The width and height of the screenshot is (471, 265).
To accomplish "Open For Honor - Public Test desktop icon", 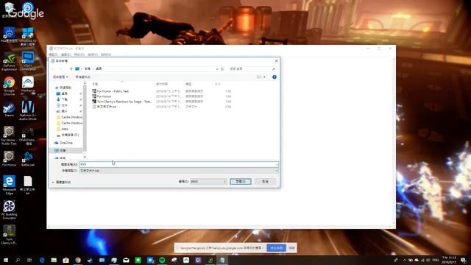I will click(9, 135).
